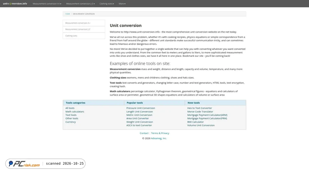Open the All tools link
The height and width of the screenshot is (174, 309).
point(70,108)
